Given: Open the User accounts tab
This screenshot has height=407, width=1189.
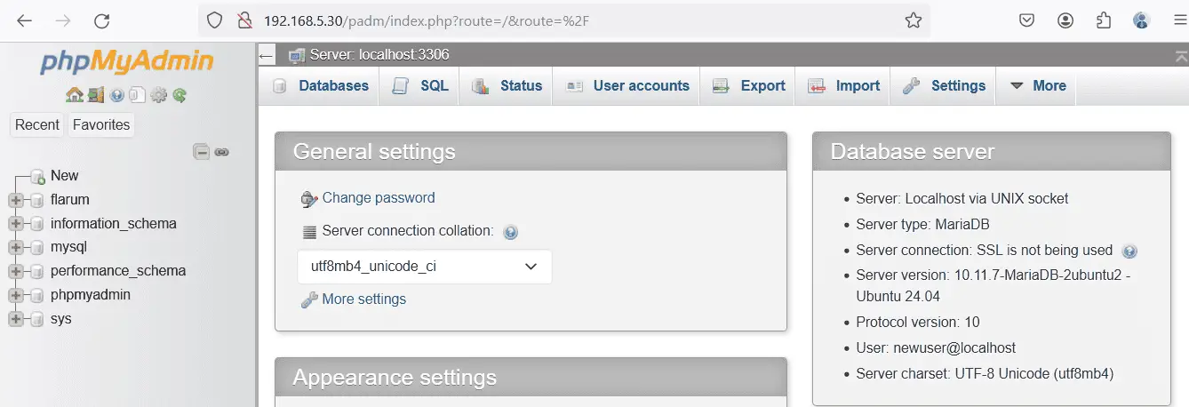Looking at the screenshot, I should (627, 86).
